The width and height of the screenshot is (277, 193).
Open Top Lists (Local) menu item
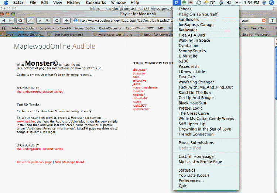pos(206,176)
